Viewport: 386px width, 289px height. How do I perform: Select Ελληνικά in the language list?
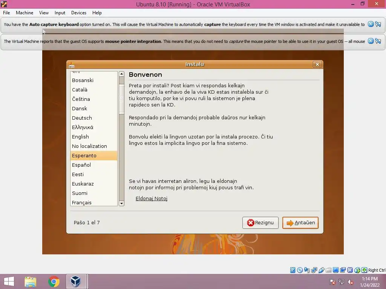click(x=94, y=127)
